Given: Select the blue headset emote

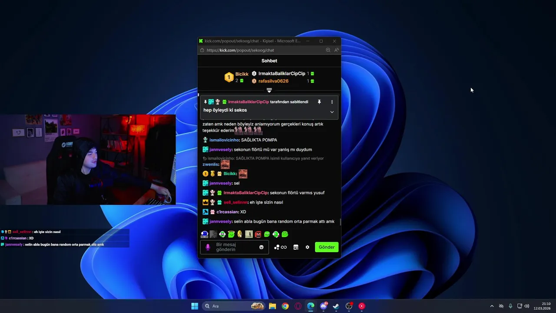Looking at the screenshot, I should point(205,234).
